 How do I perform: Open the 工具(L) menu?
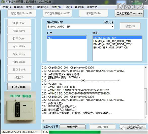coord(68,7)
